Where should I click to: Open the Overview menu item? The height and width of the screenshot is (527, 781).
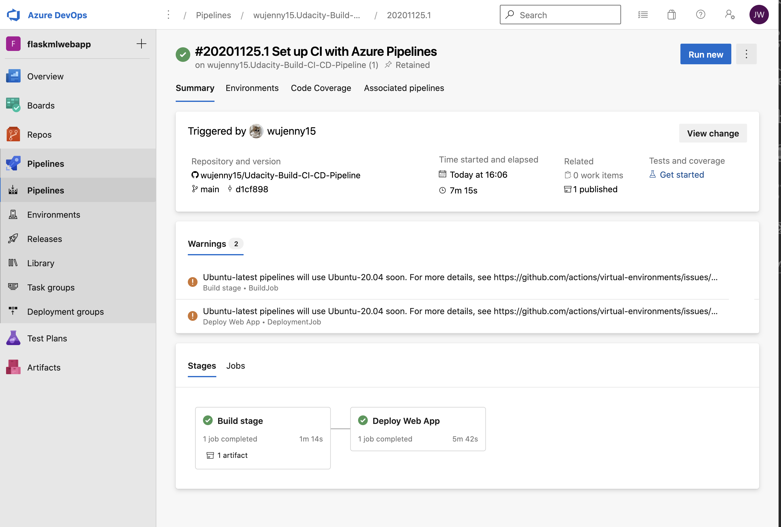78,76
